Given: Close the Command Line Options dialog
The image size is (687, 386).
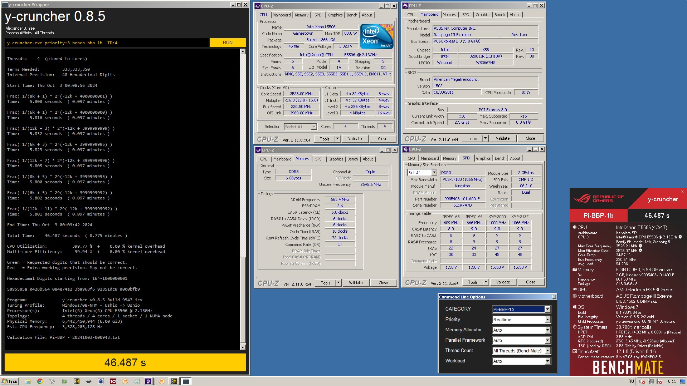Looking at the screenshot, I should [x=554, y=297].
